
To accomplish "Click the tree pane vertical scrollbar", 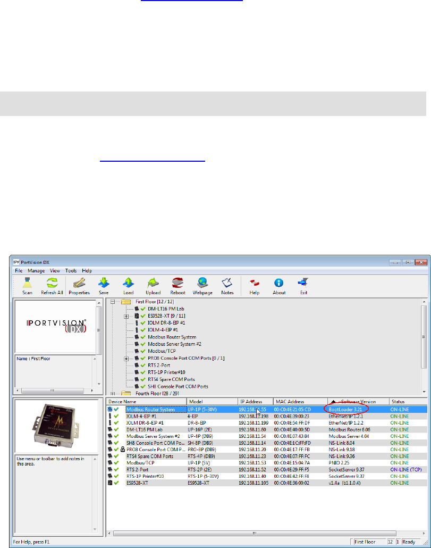I will click(424, 337).
